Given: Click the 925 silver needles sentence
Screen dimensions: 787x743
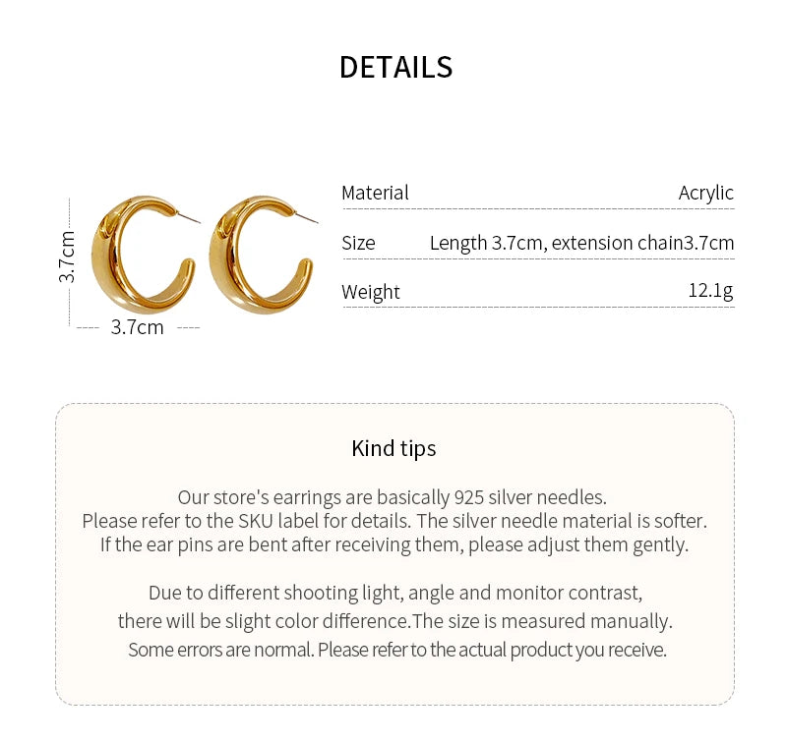Looking at the screenshot, I should (393, 497).
